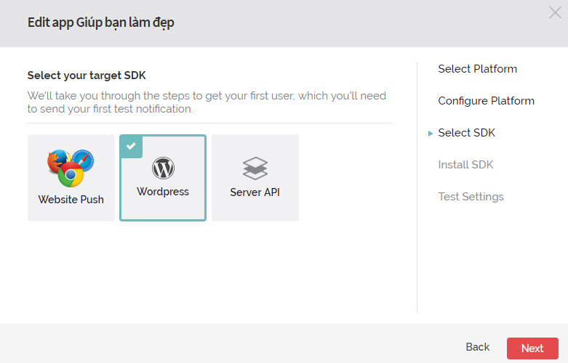
Task: Toggle the checkmark on the Wordpress card
Action: point(131,145)
